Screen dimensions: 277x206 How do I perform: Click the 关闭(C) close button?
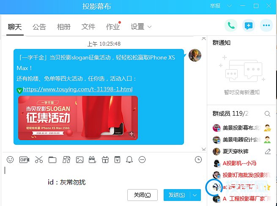143,195
